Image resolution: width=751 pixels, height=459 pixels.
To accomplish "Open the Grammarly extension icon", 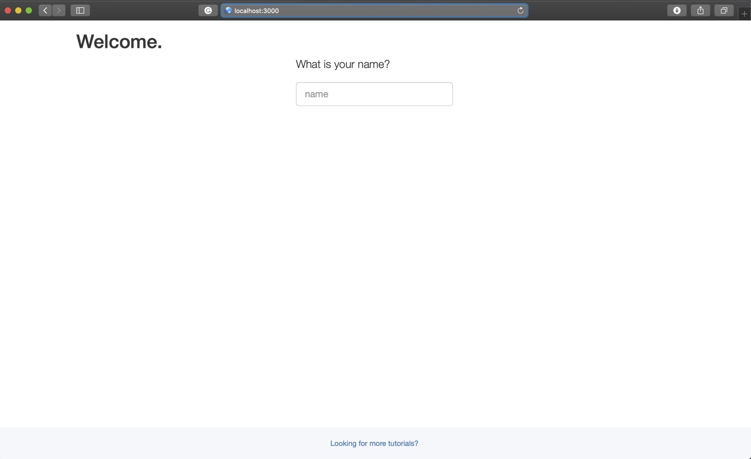I will click(x=208, y=11).
